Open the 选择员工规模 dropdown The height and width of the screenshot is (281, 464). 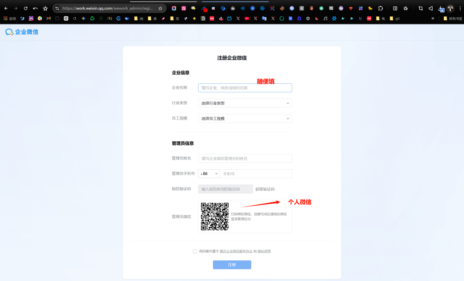tap(245, 118)
